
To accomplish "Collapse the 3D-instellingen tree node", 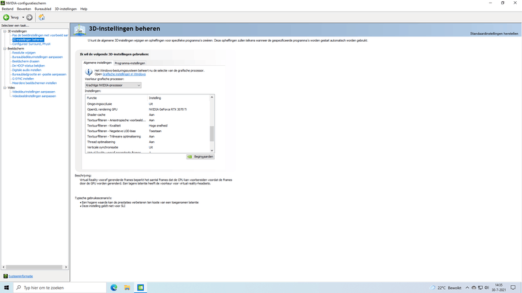I will pyautogui.click(x=5, y=31).
